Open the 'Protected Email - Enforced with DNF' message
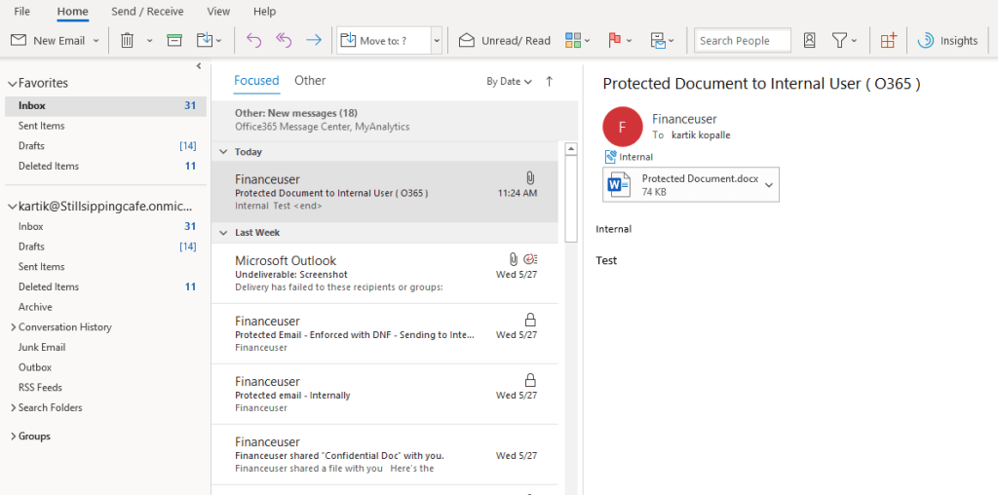Screen dimensions: 998x495 (x=385, y=334)
